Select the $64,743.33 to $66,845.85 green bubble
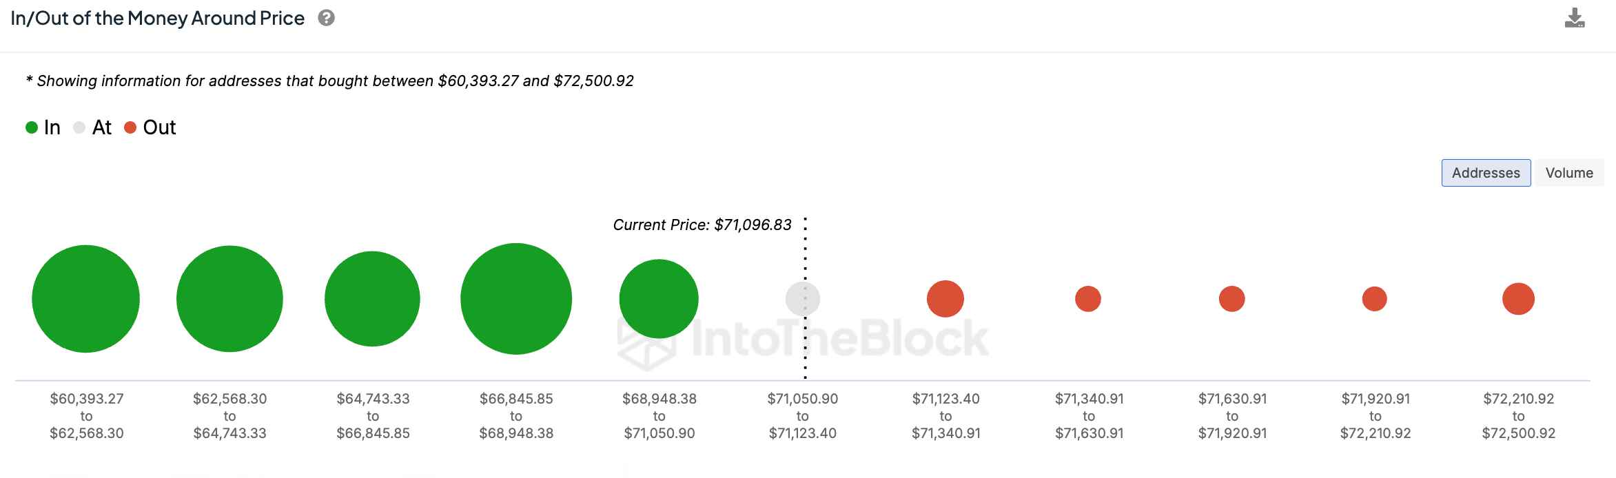This screenshot has width=1616, height=478. (372, 299)
